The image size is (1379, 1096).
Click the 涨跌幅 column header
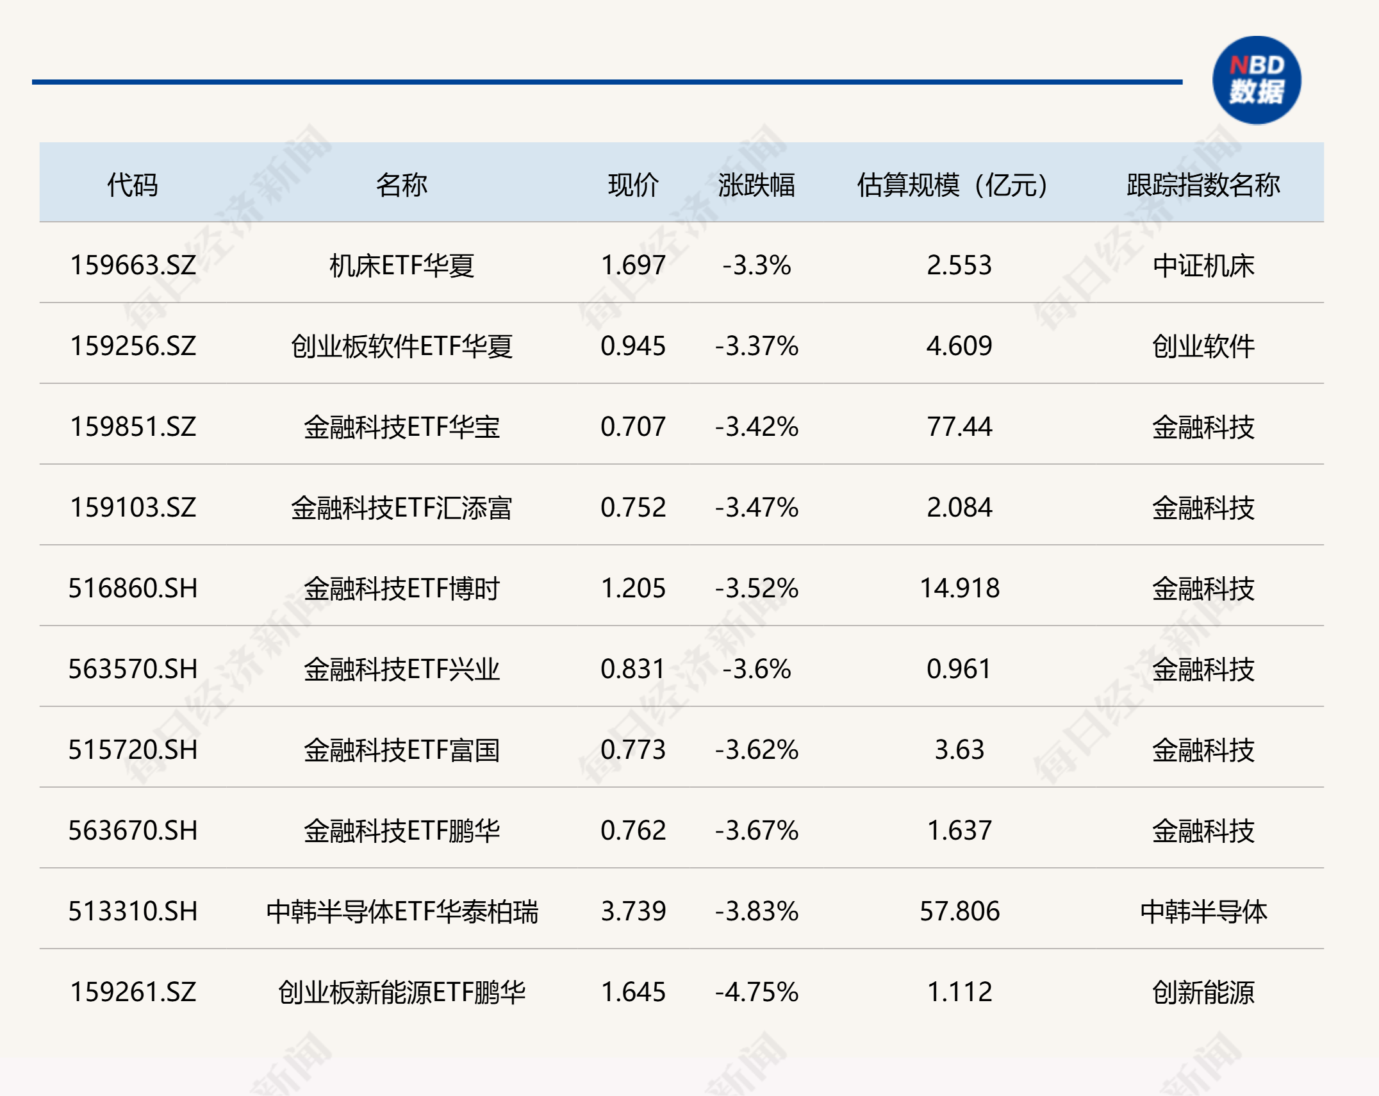(756, 185)
